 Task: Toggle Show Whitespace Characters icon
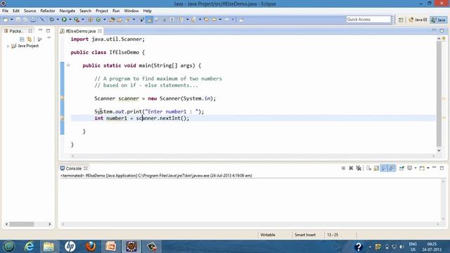[172, 20]
